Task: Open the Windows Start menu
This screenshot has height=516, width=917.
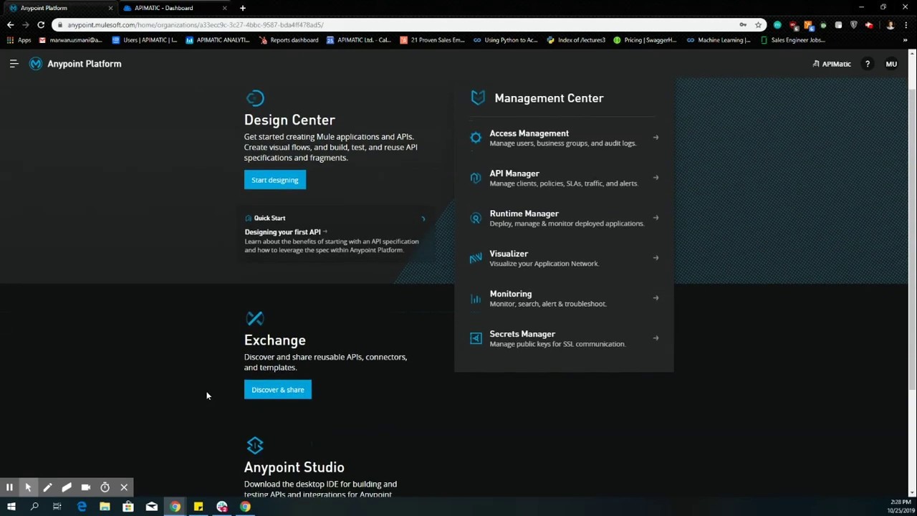Action: 11,507
